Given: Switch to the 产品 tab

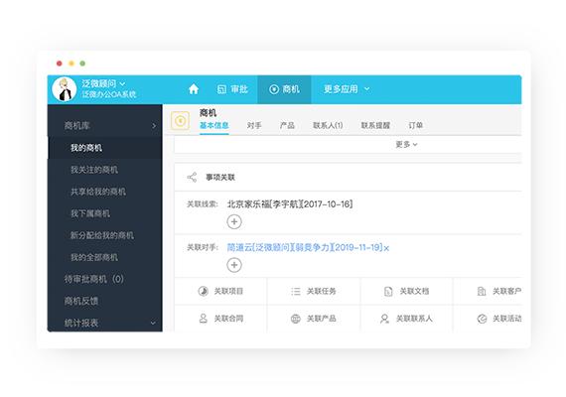Looking at the screenshot, I should (287, 126).
